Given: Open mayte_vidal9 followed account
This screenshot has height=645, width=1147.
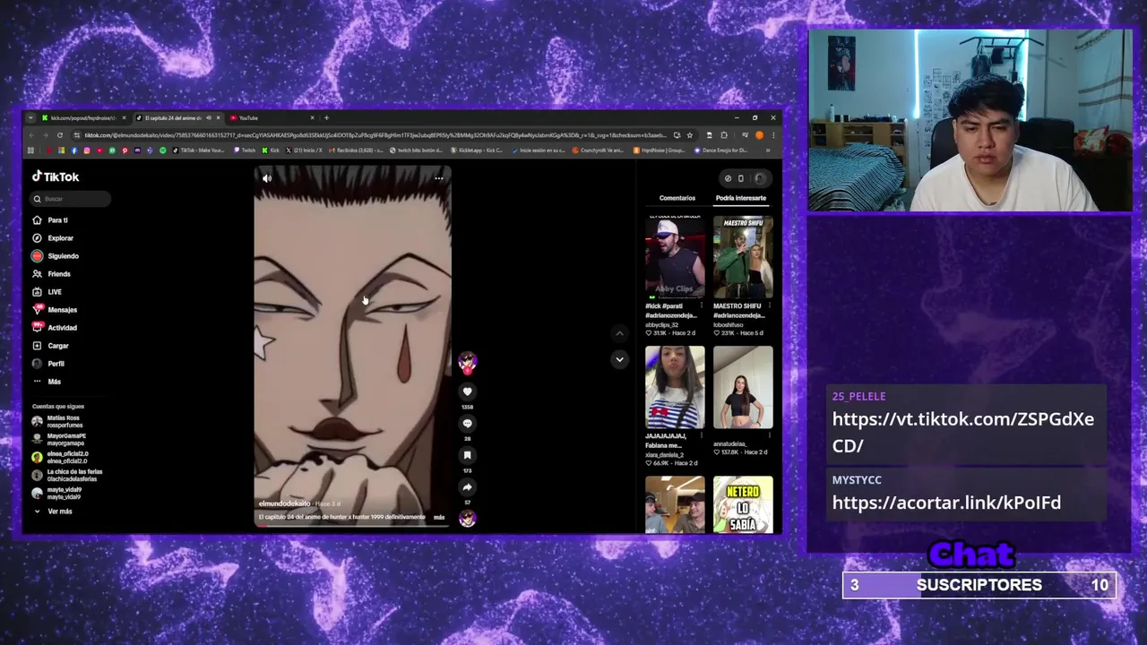Looking at the screenshot, I should tap(56, 492).
